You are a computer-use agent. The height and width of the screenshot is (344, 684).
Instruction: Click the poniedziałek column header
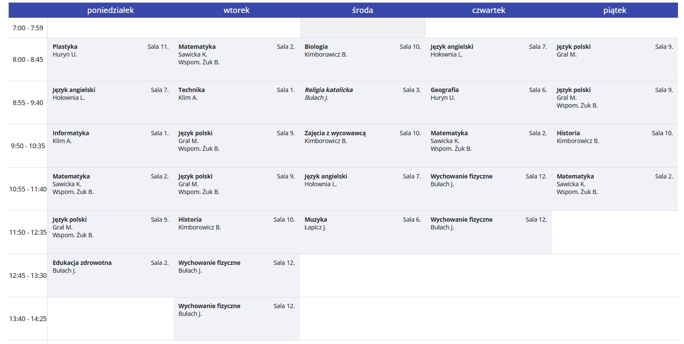[x=110, y=10]
